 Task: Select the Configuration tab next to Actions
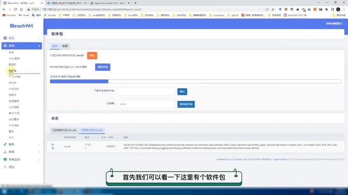65,46
